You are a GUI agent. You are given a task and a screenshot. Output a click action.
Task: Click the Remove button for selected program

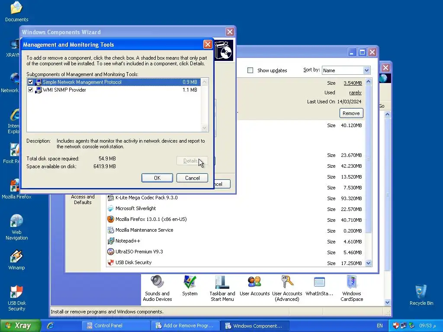click(x=351, y=113)
